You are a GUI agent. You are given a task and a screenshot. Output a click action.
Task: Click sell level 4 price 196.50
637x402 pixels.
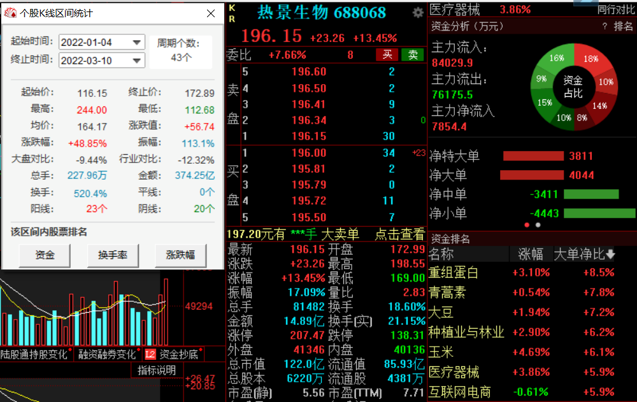[x=309, y=89]
